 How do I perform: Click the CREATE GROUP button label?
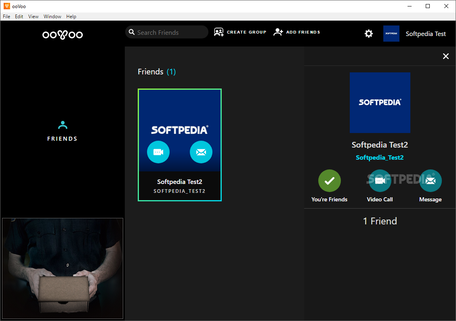[247, 32]
